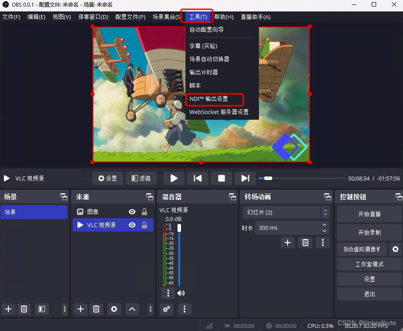This screenshot has height=331, width=403.
Task: Play the VLC media
Action: click(x=174, y=178)
